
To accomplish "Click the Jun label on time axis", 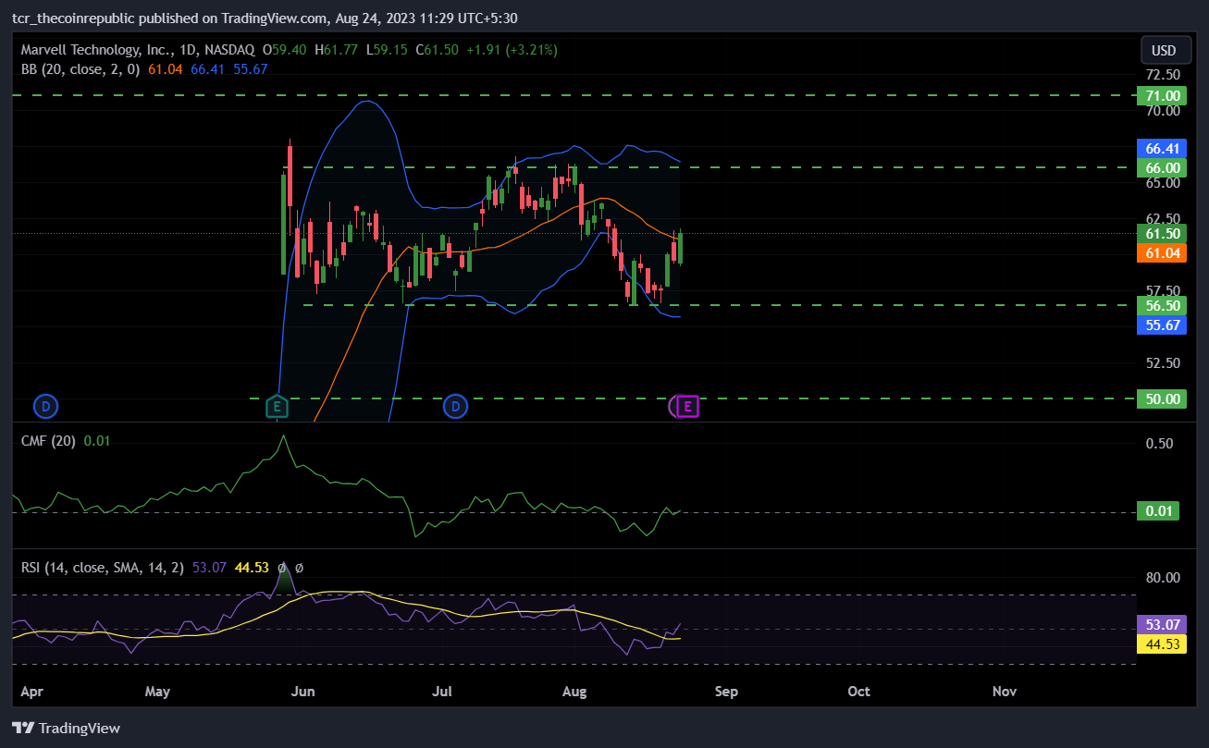I will pos(302,691).
